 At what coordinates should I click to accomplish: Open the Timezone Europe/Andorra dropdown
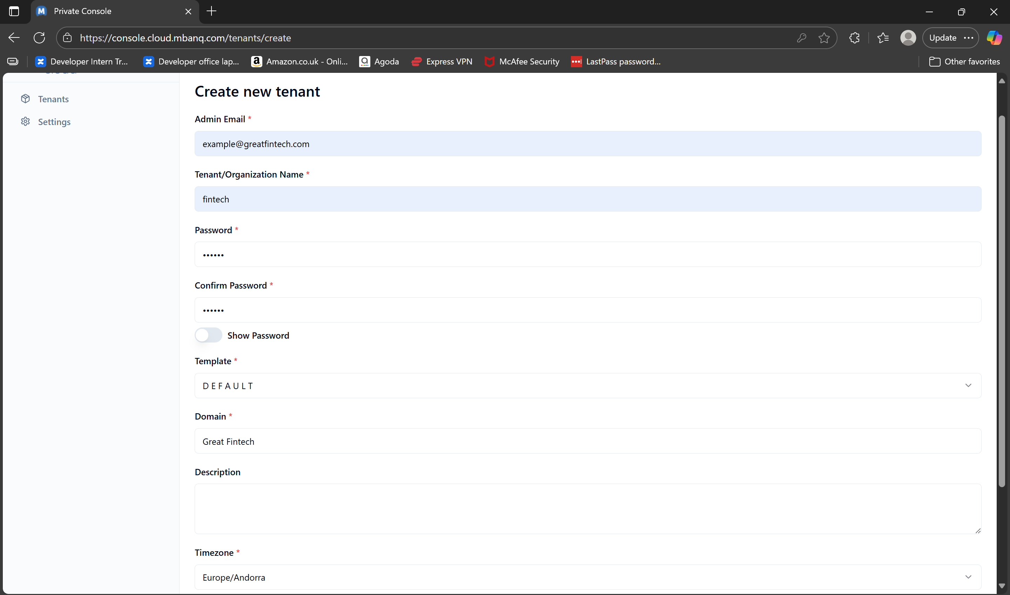[x=588, y=577]
